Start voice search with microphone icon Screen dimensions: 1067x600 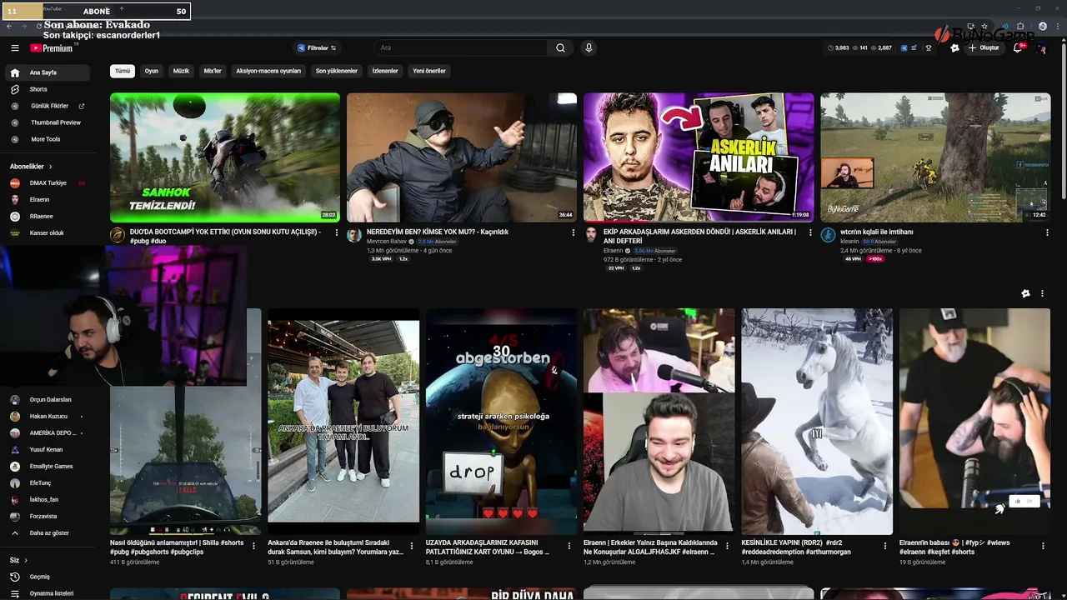pos(589,48)
